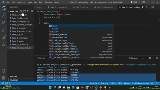Run the Python file with play button
The image size is (160, 90).
click(x=146, y=7)
